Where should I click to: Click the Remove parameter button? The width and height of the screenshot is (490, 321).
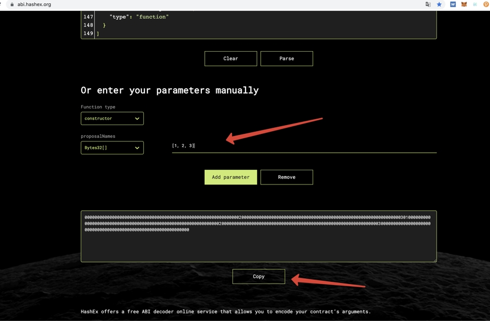[286, 177]
